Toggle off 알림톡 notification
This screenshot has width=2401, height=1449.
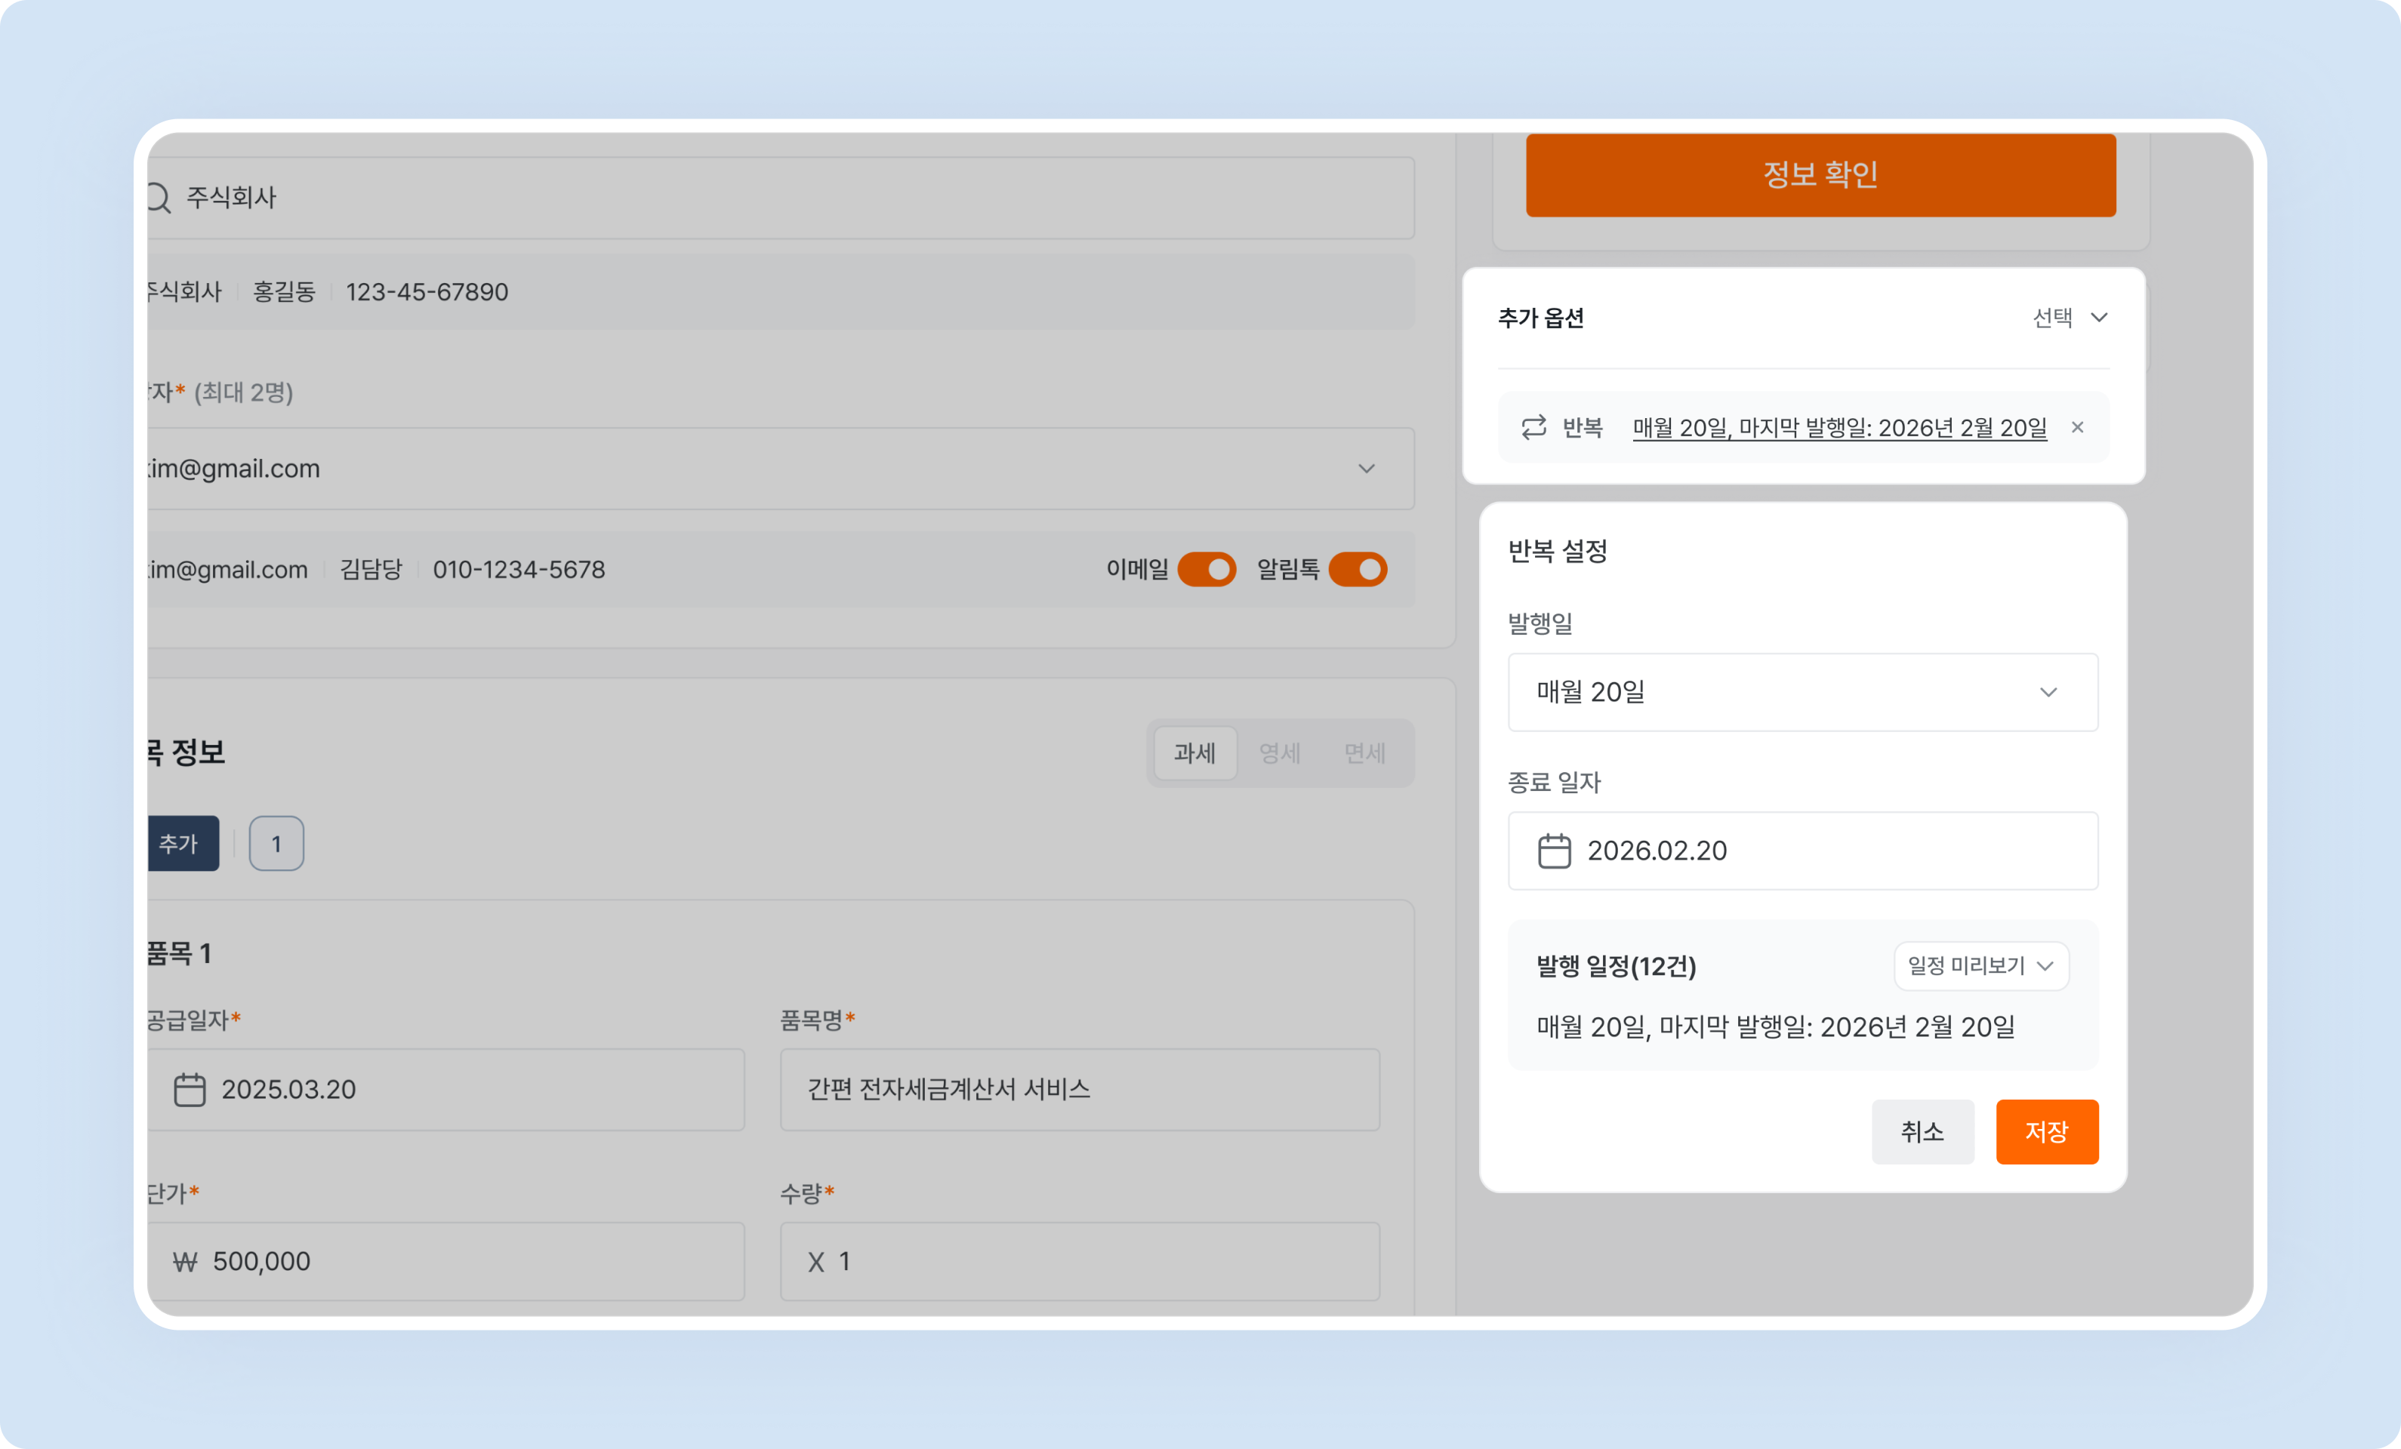click(1359, 570)
